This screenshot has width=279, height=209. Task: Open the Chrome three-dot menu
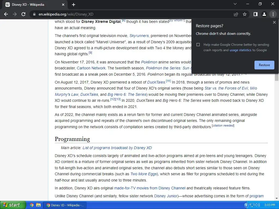coord(273,14)
